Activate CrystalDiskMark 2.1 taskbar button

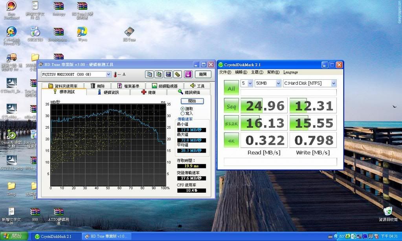56,236
